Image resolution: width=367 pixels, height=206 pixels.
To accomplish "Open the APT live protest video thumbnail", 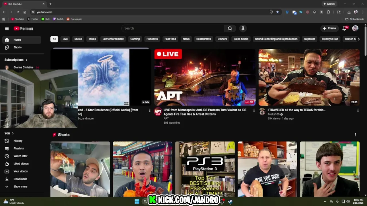I will [x=205, y=77].
